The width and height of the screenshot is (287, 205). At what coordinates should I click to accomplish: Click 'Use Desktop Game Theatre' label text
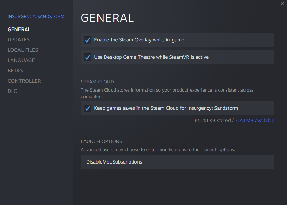(151, 57)
